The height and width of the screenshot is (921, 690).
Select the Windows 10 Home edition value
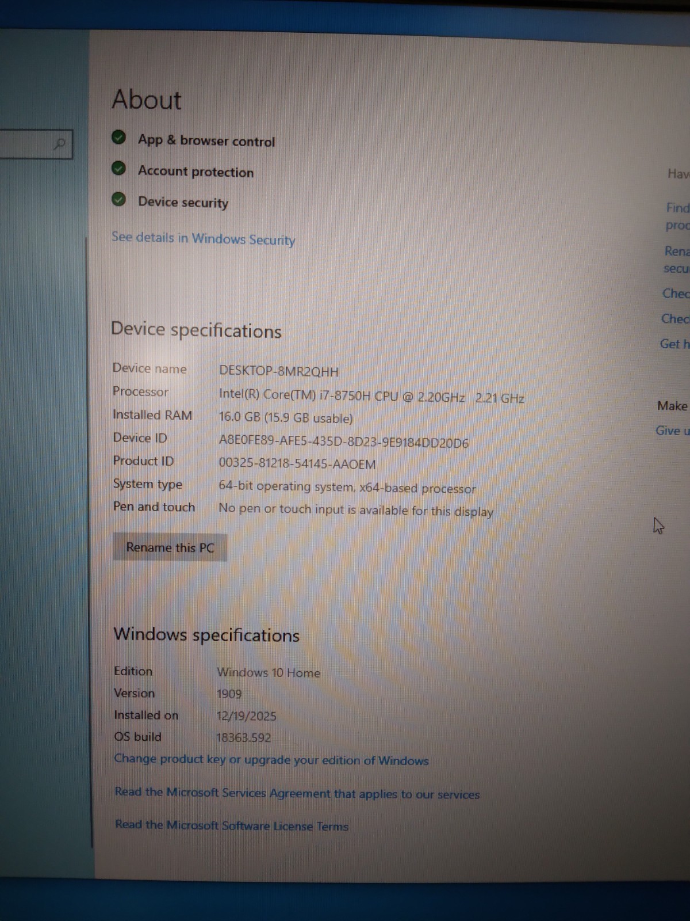point(269,672)
